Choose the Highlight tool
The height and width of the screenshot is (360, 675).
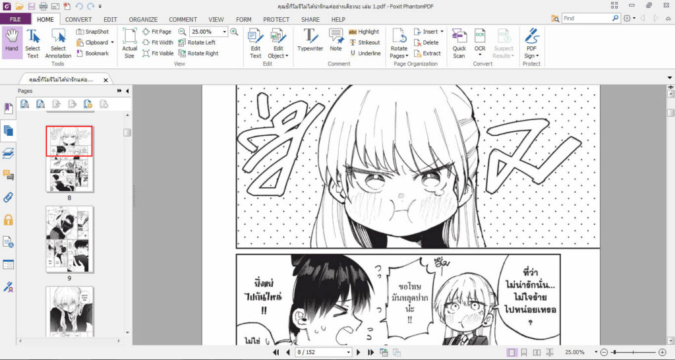click(364, 32)
